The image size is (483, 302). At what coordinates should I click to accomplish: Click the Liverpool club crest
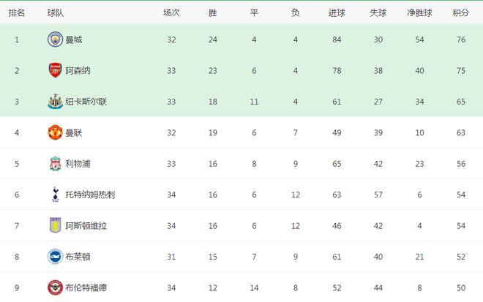point(55,163)
